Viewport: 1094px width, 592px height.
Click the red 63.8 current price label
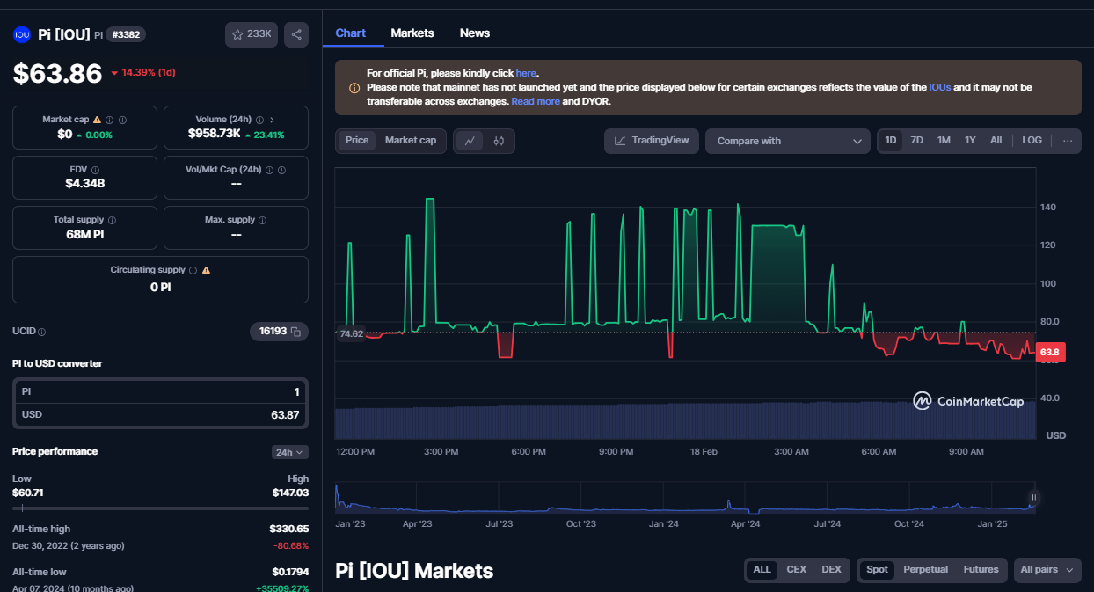point(1051,352)
